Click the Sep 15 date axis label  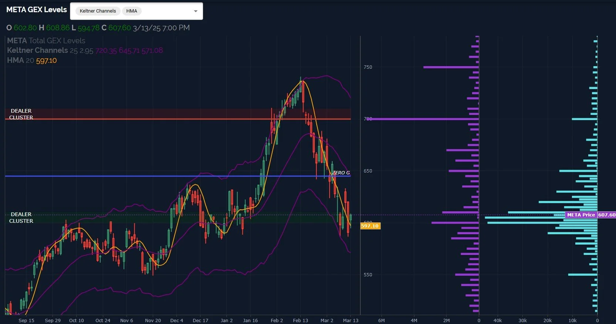(x=26, y=320)
